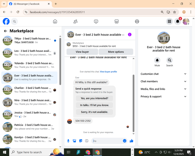Open the notifications bell icon
The image size is (195, 156).
pos(177,21)
